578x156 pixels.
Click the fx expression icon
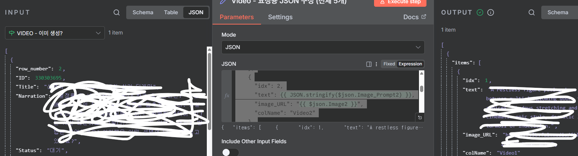coord(227,96)
